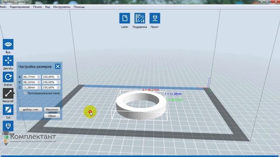Open the Вид view tool
This screenshot has width=280, height=157.
click(8, 44)
